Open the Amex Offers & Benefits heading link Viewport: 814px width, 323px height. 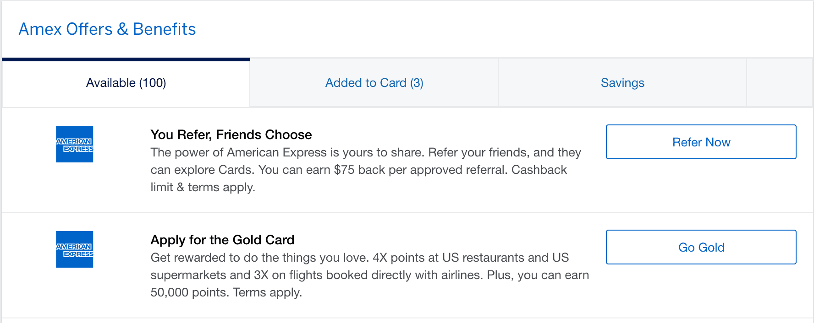[x=107, y=29]
